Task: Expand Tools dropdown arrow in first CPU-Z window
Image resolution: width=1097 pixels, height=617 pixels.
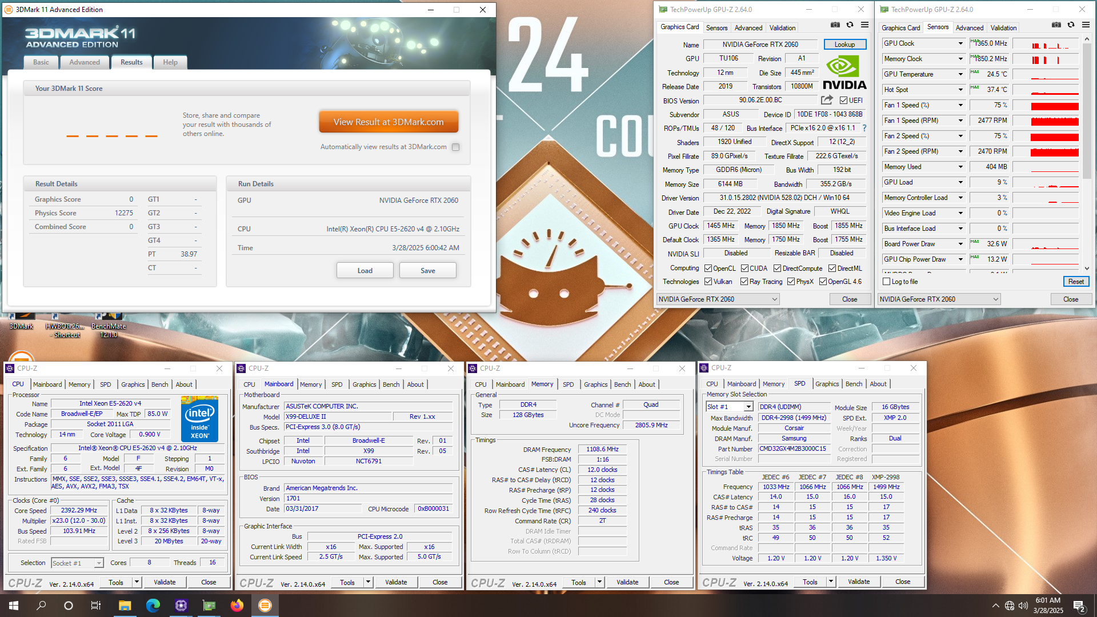Action: click(137, 582)
